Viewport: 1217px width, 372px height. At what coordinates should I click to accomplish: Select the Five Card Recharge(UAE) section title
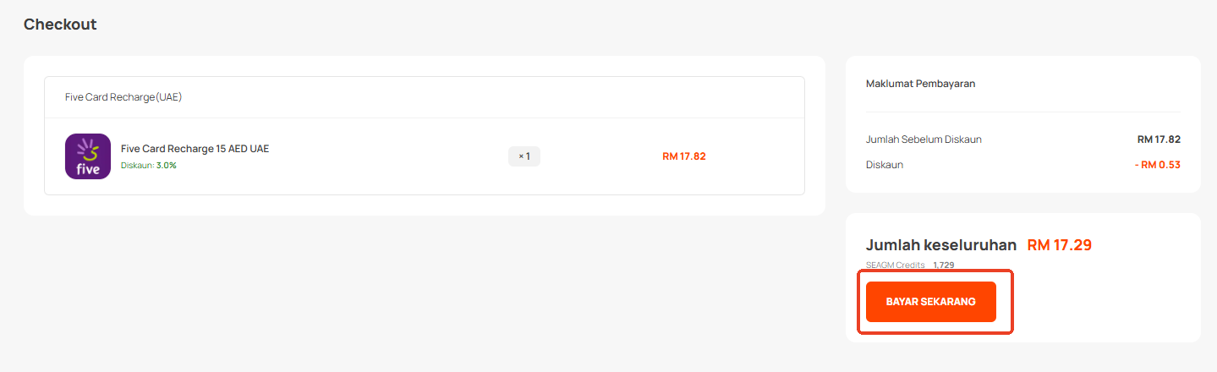[123, 97]
